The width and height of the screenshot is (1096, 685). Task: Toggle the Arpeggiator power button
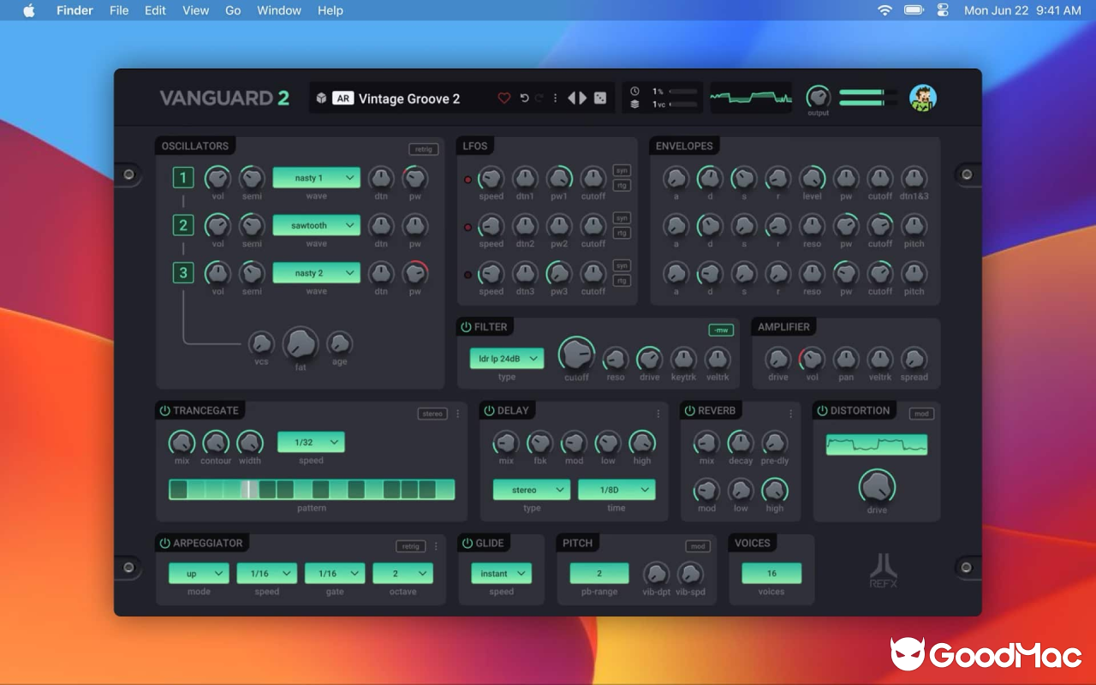coord(164,544)
